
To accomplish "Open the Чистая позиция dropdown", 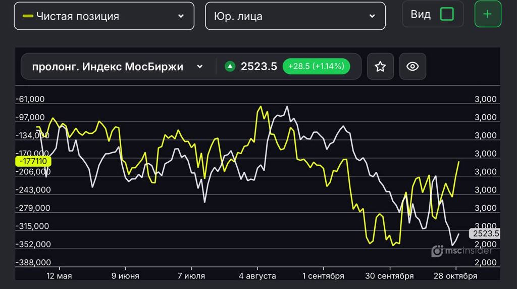I will click(x=104, y=16).
